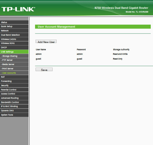Open the System Tools menu

pyautogui.click(x=14, y=115)
